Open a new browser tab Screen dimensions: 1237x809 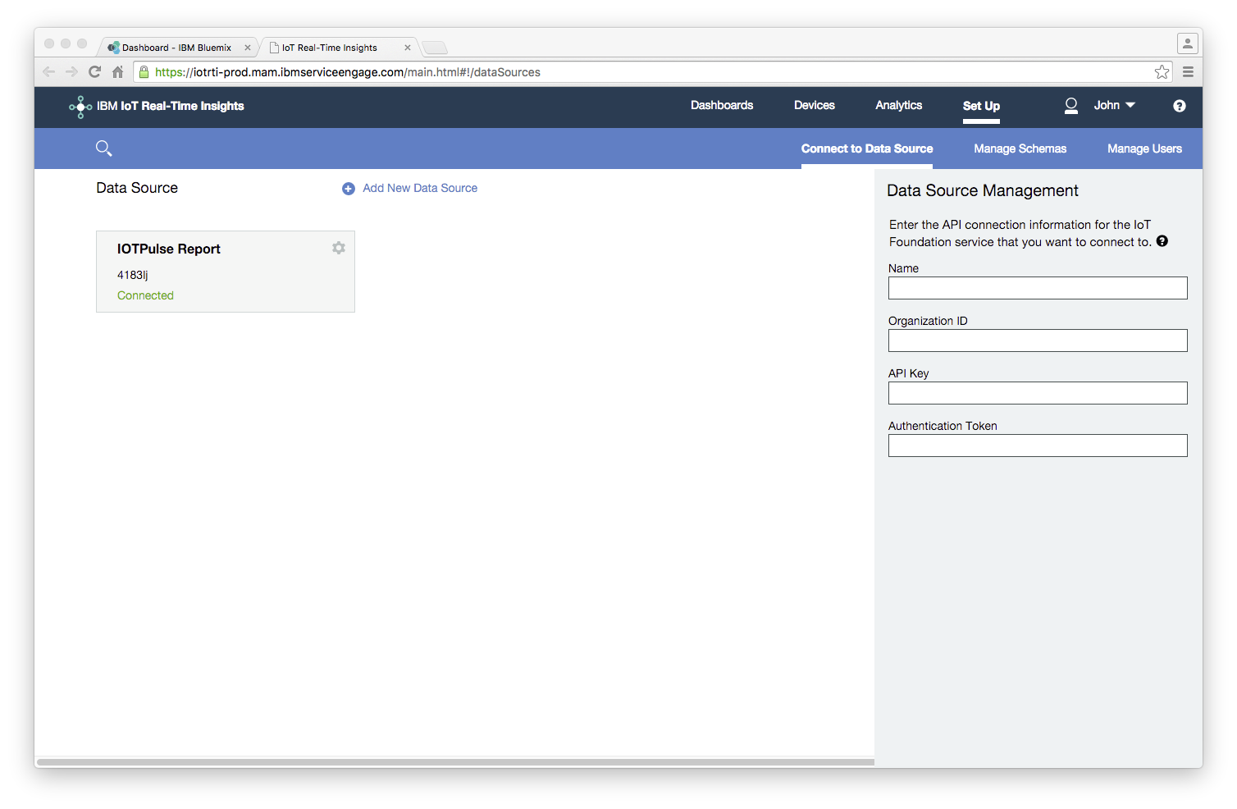pyautogui.click(x=435, y=48)
